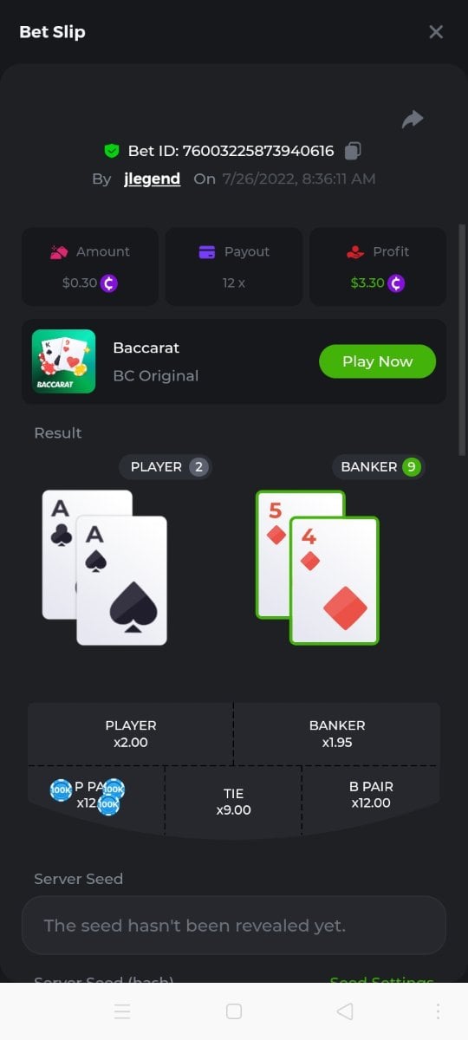Image resolution: width=468 pixels, height=1040 pixels.
Task: Click the Amount currency coin icon
Action: (x=109, y=283)
